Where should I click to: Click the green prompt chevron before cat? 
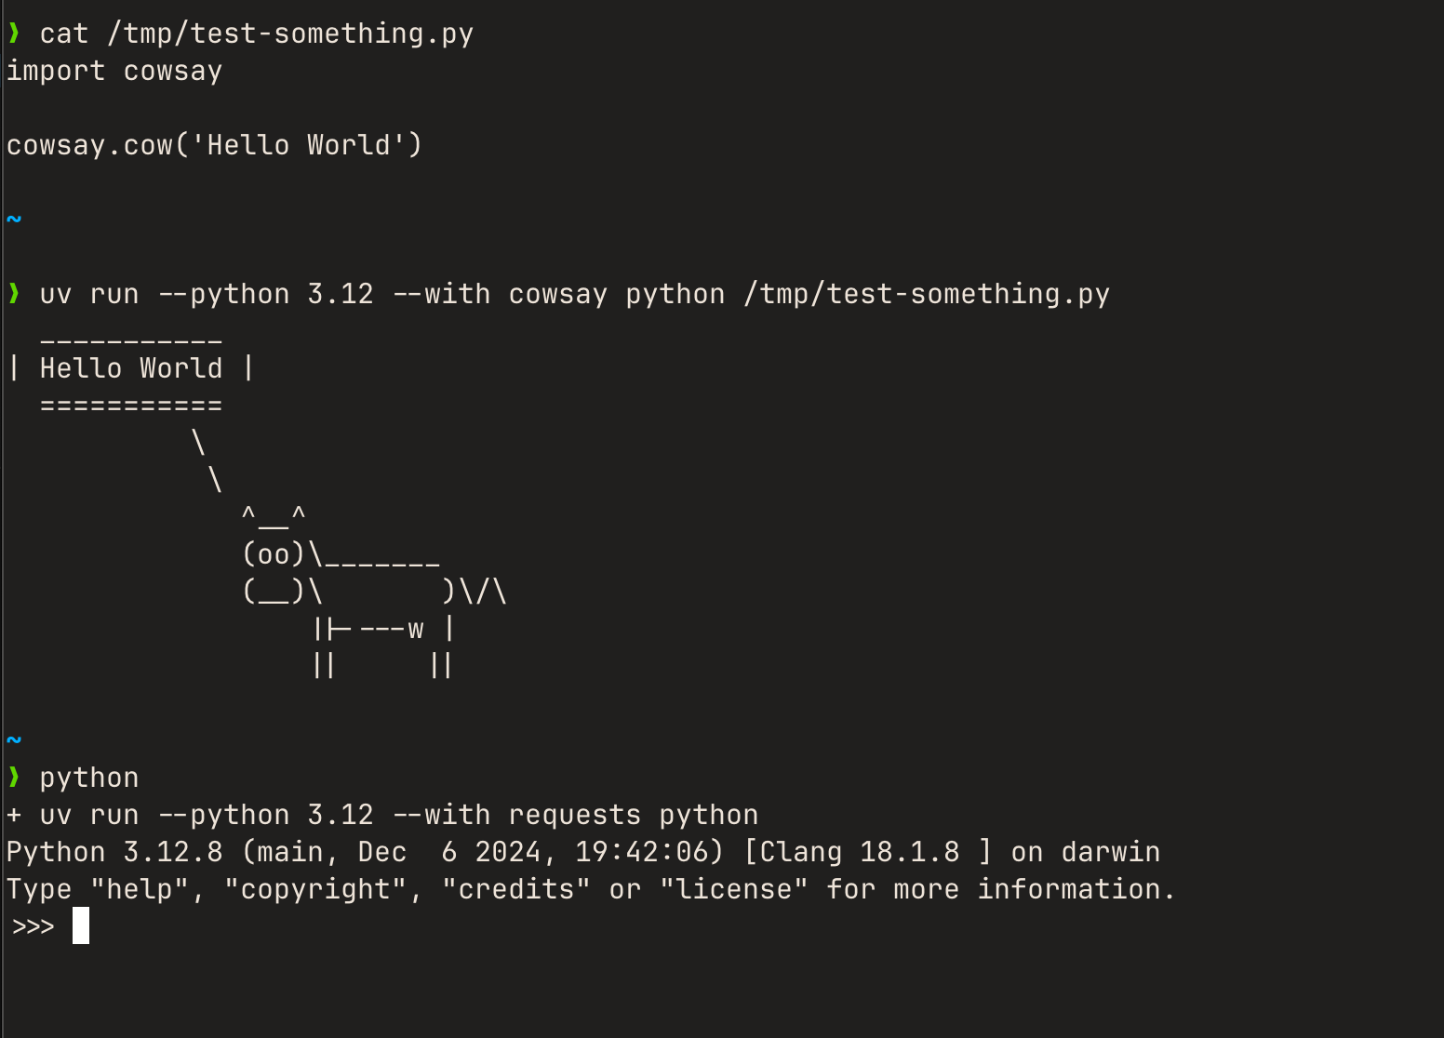[x=14, y=33]
